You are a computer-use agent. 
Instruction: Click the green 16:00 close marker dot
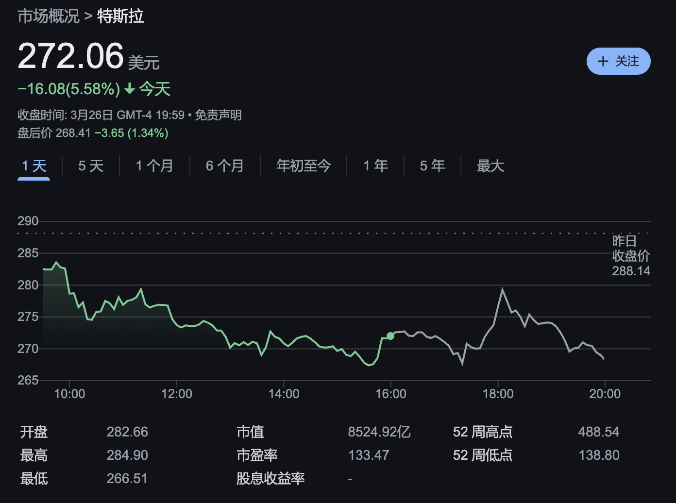(390, 336)
